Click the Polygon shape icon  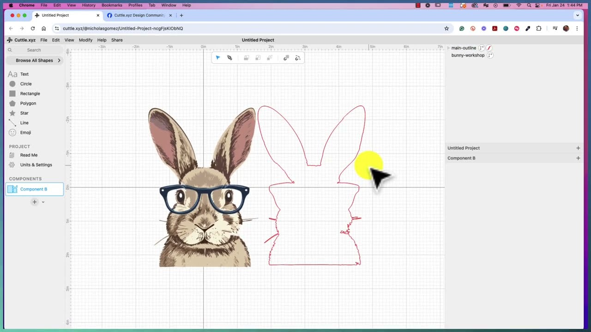[x=12, y=103]
